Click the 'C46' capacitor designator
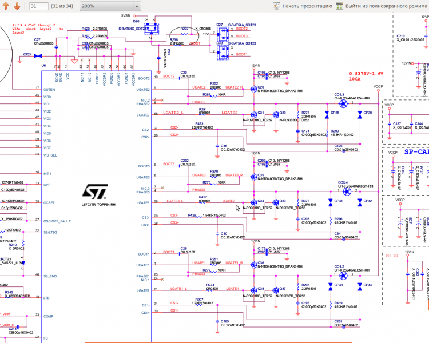The height and width of the screenshot is (343, 429). point(224,146)
